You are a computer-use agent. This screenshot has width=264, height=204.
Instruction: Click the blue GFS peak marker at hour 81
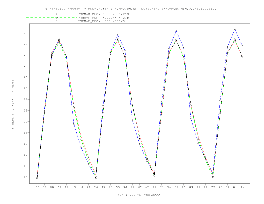click(235, 29)
